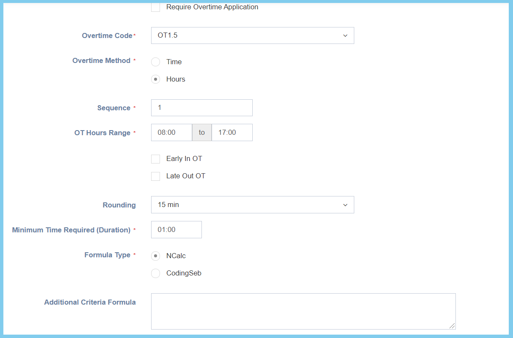
Task: Select the Time overtime method radio button
Action: click(x=156, y=62)
